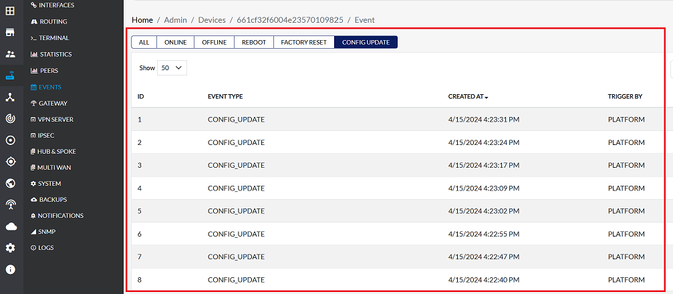Viewport: 673px width, 294px height.
Task: Click the TRIGGER BY column header
Action: tap(625, 97)
